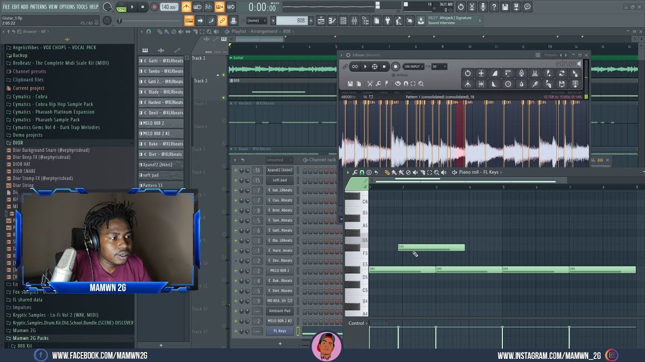Open the Edison Presets selector
Image resolution: width=645 pixels, height=362 pixels.
click(551, 55)
